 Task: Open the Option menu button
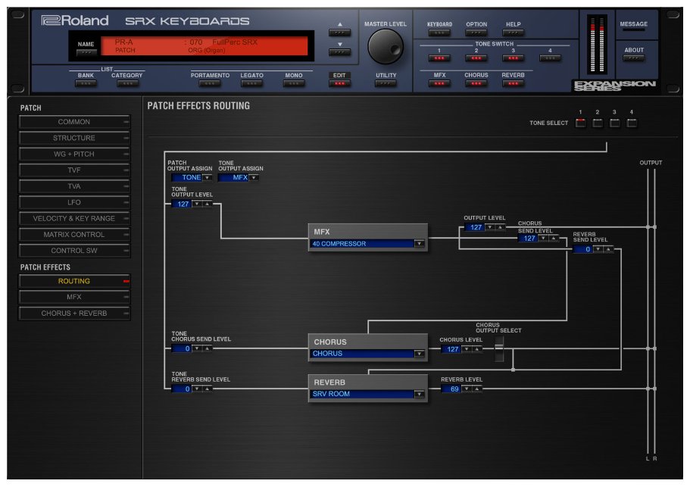(476, 33)
